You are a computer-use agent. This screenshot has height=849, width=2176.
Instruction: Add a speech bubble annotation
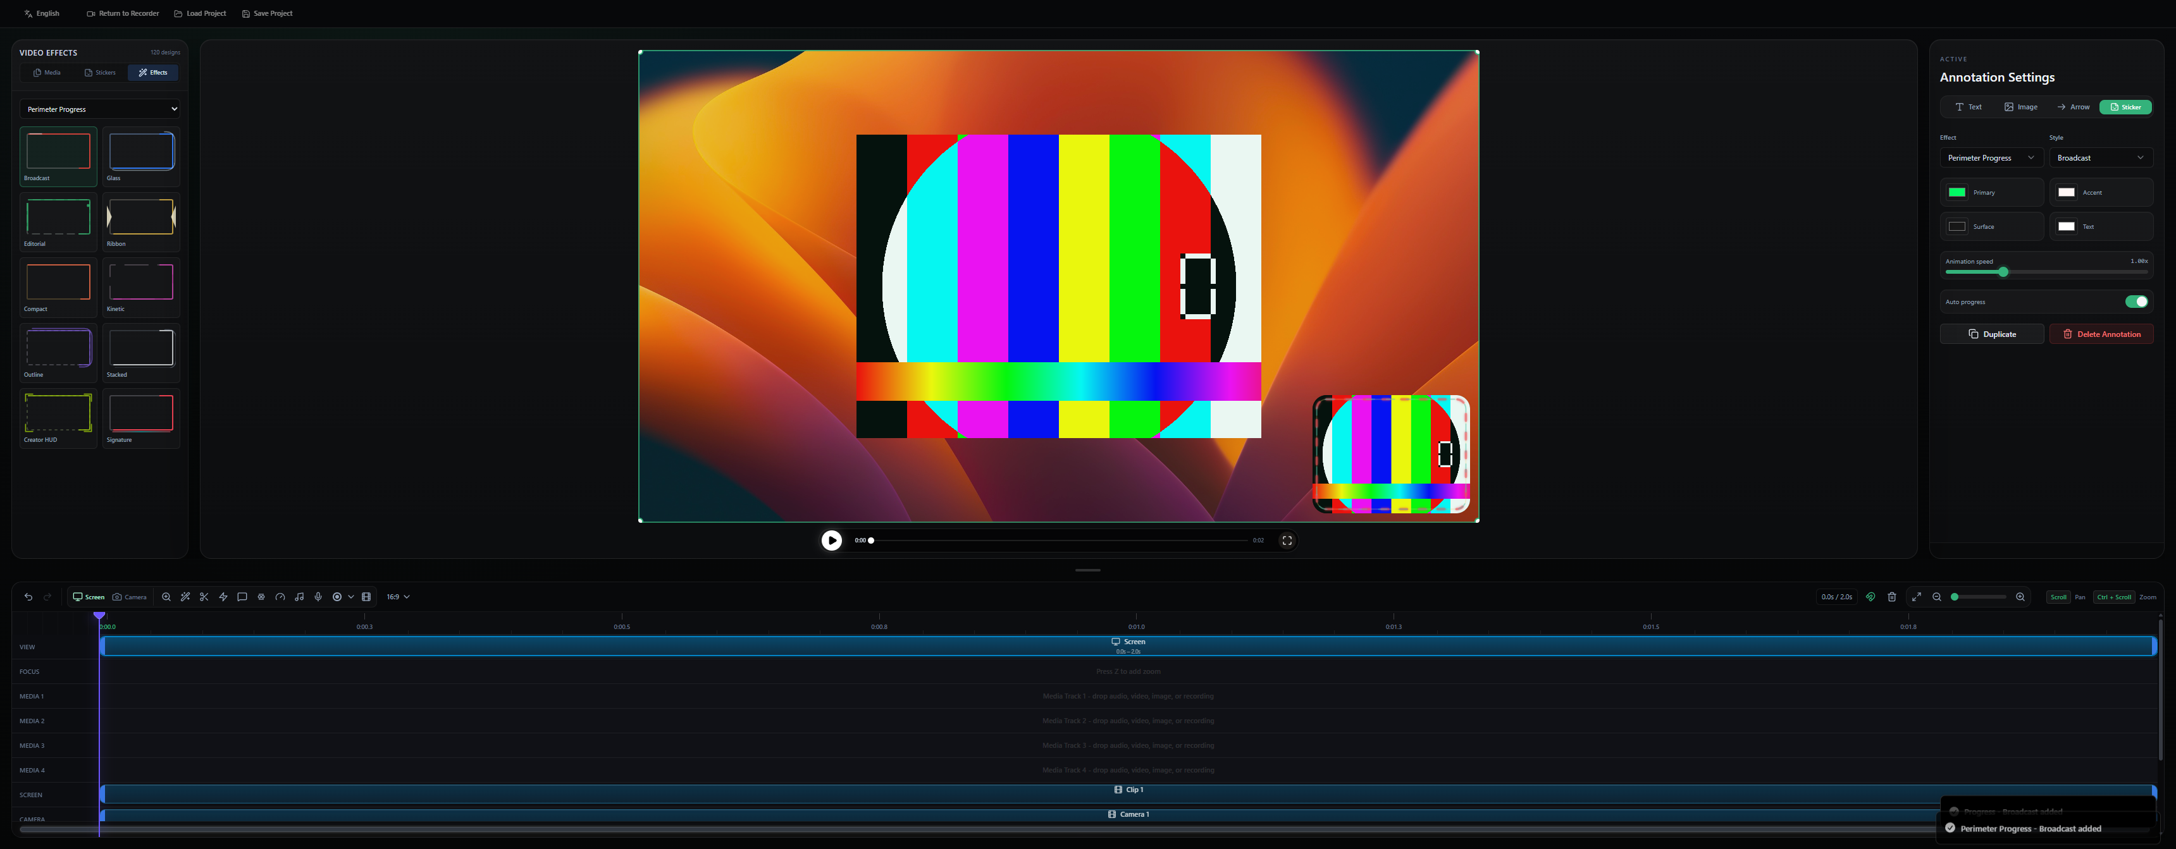[242, 597]
